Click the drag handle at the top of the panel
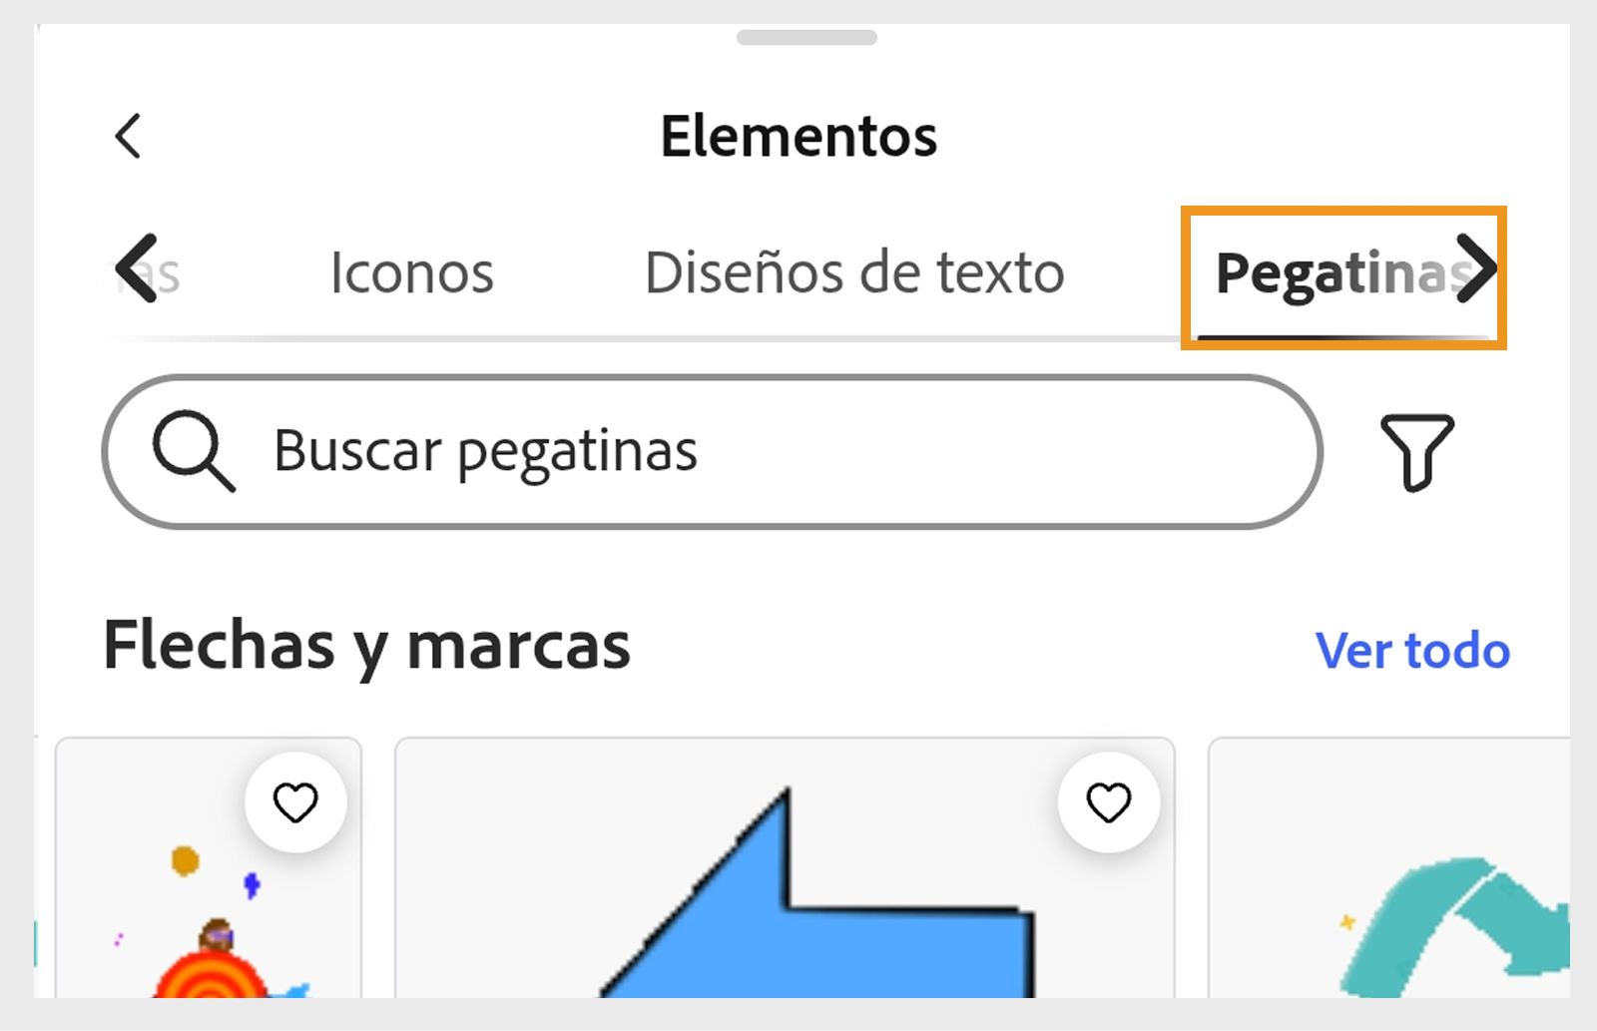The image size is (1597, 1031). (x=806, y=39)
